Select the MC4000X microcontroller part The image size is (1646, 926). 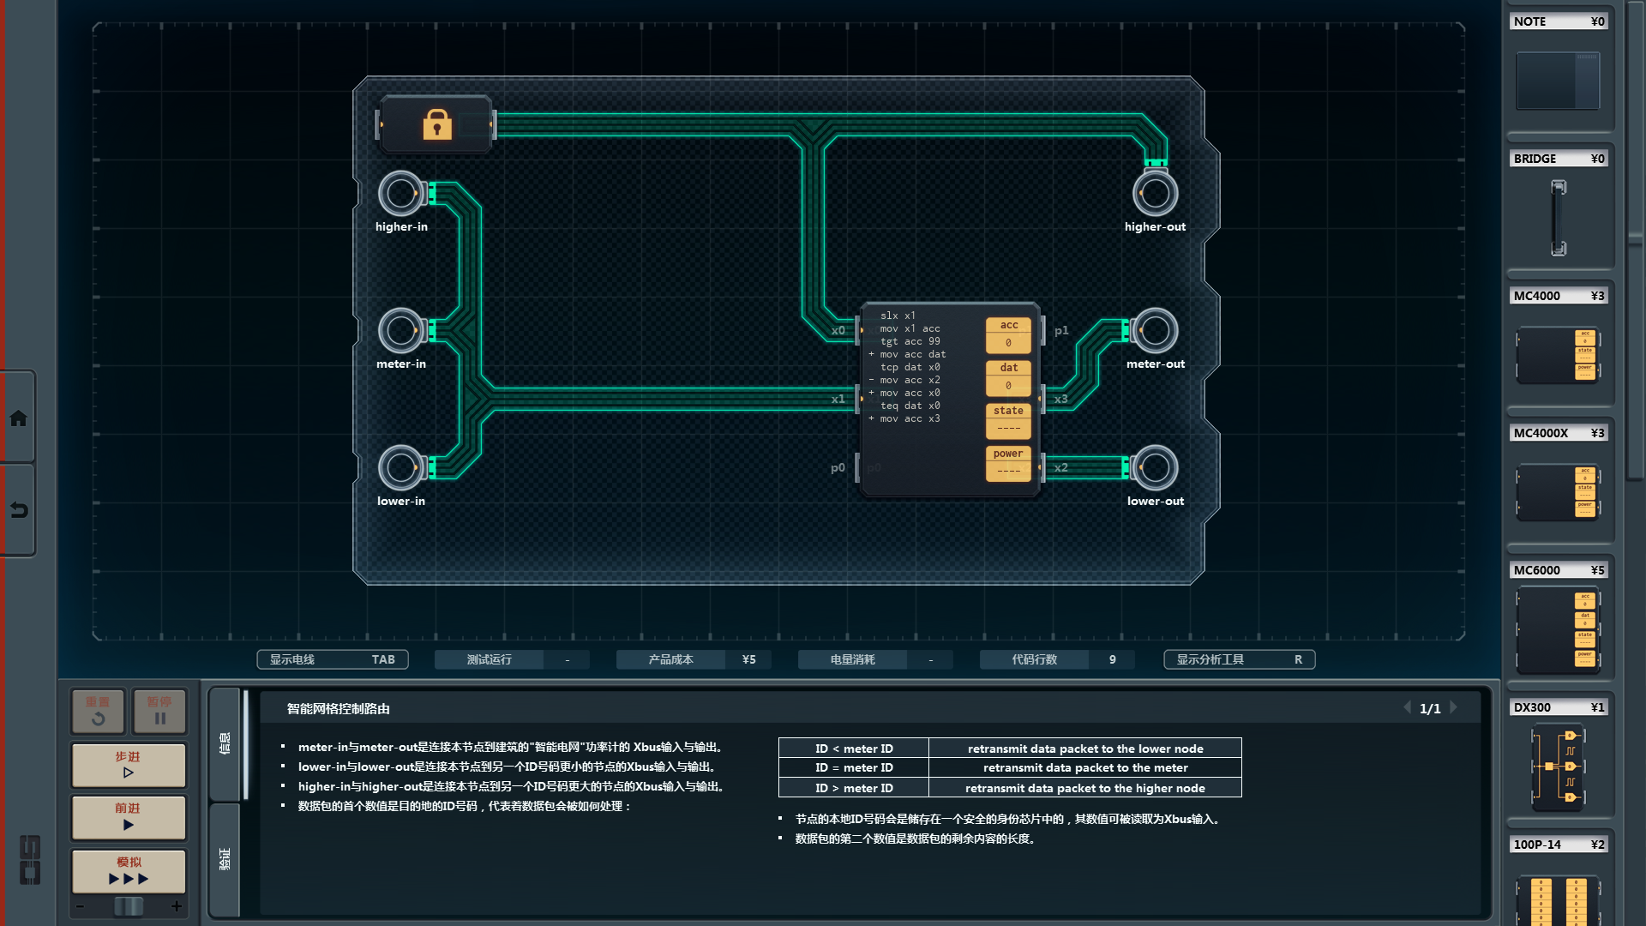point(1558,491)
